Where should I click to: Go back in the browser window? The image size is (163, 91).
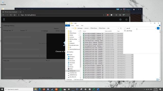coord(3,15)
